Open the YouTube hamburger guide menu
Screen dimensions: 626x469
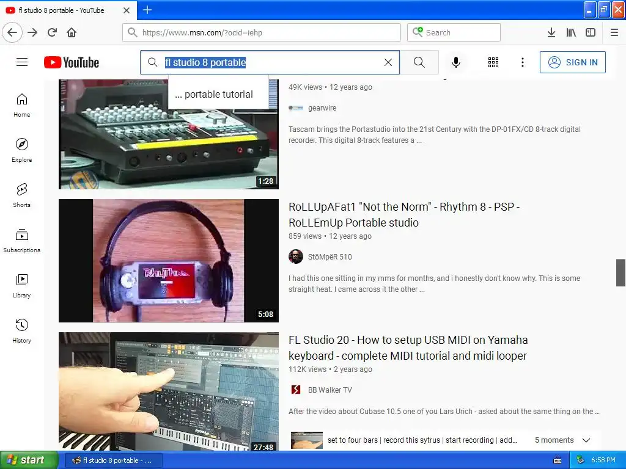(x=22, y=62)
